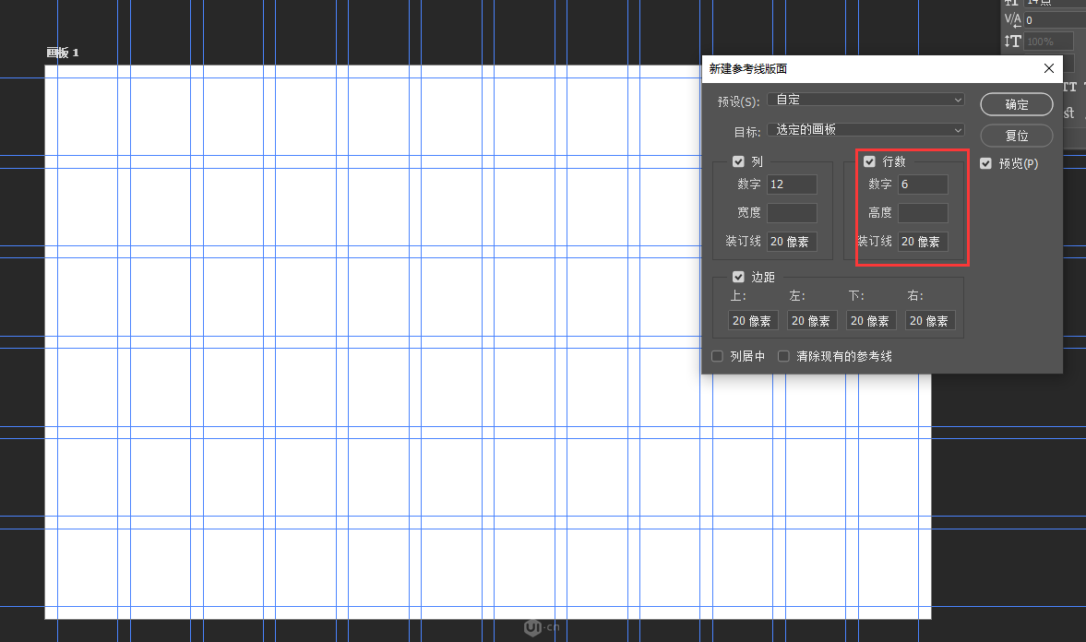Screen dimensions: 1086x642
Task: Toggle the 列 columns checkbox
Action: (738, 161)
